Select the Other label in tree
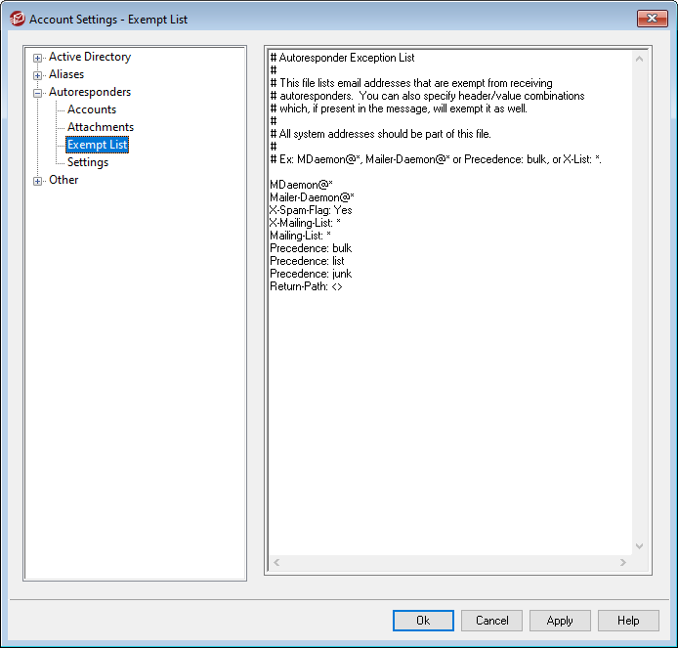The width and height of the screenshot is (678, 648). [x=64, y=180]
